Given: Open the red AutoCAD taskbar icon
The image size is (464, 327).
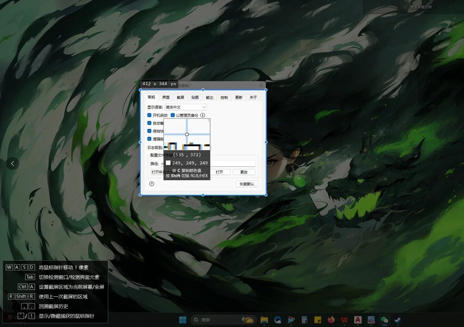Looking at the screenshot, I should click(x=358, y=320).
